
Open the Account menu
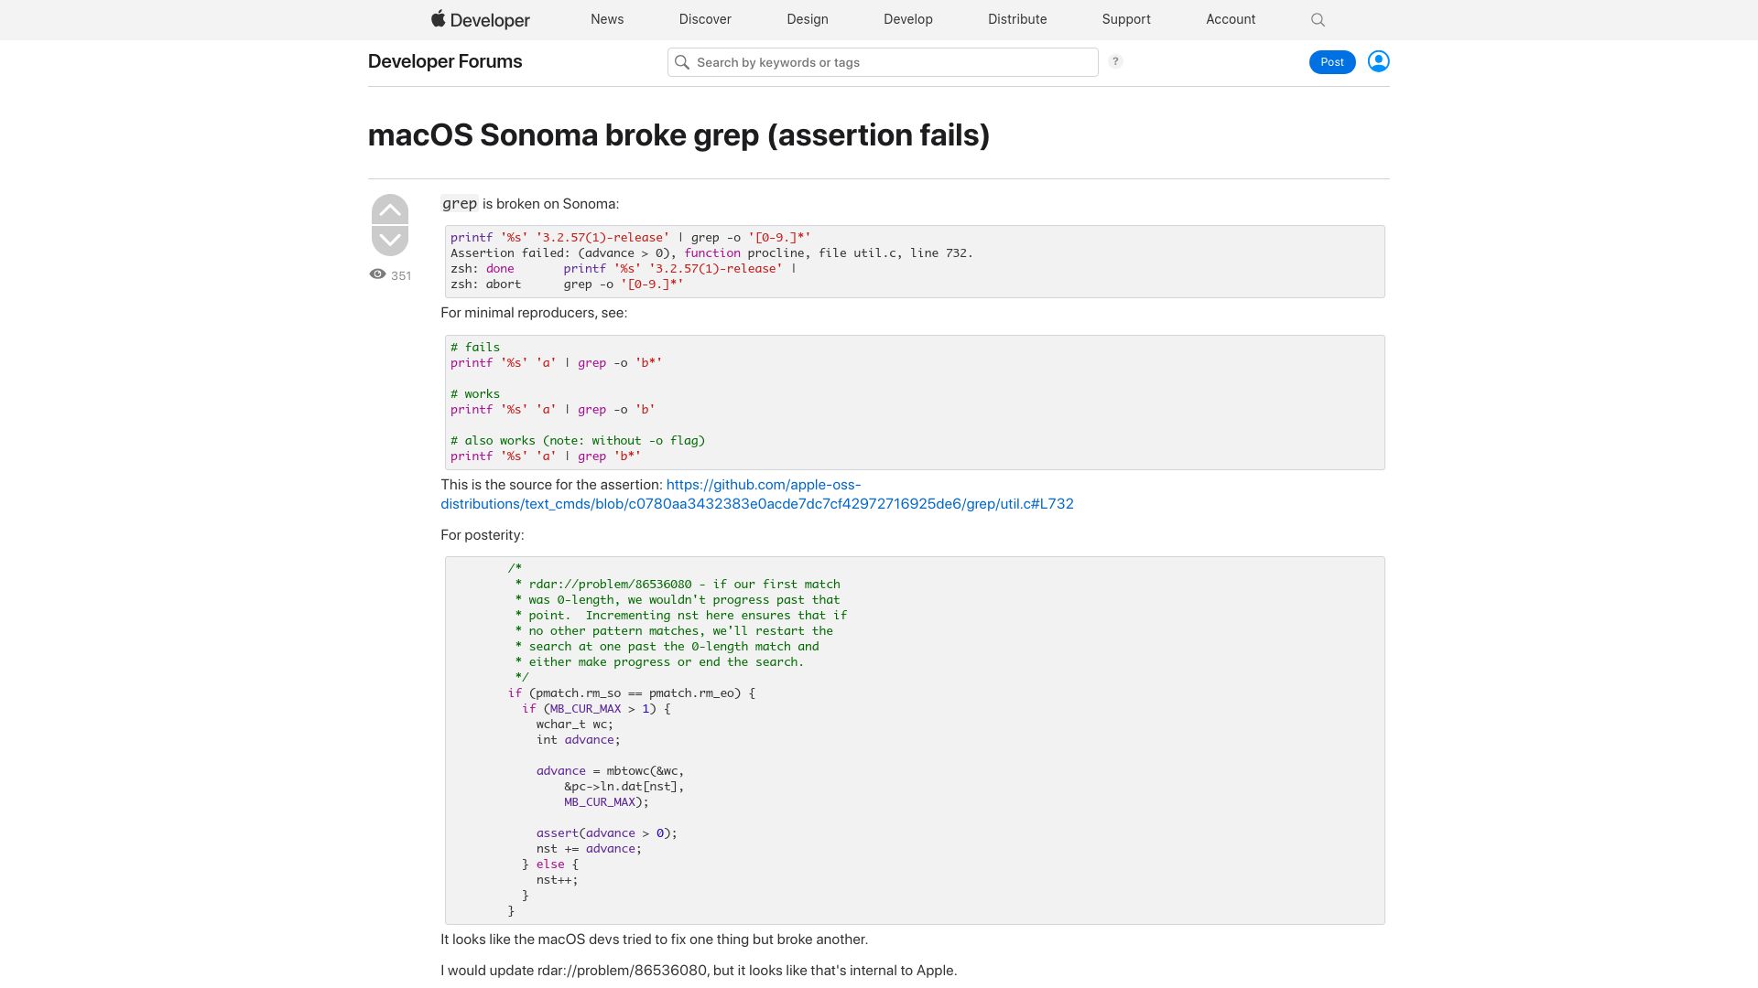tap(1231, 19)
